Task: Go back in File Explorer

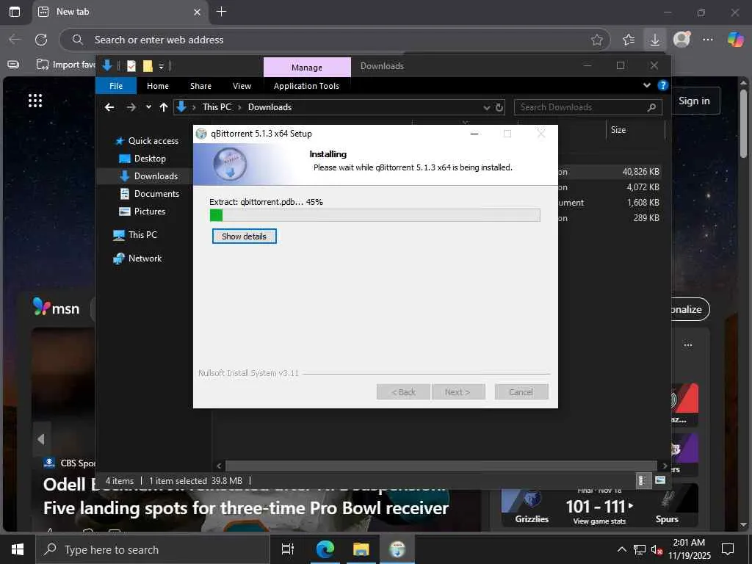Action: (109, 107)
